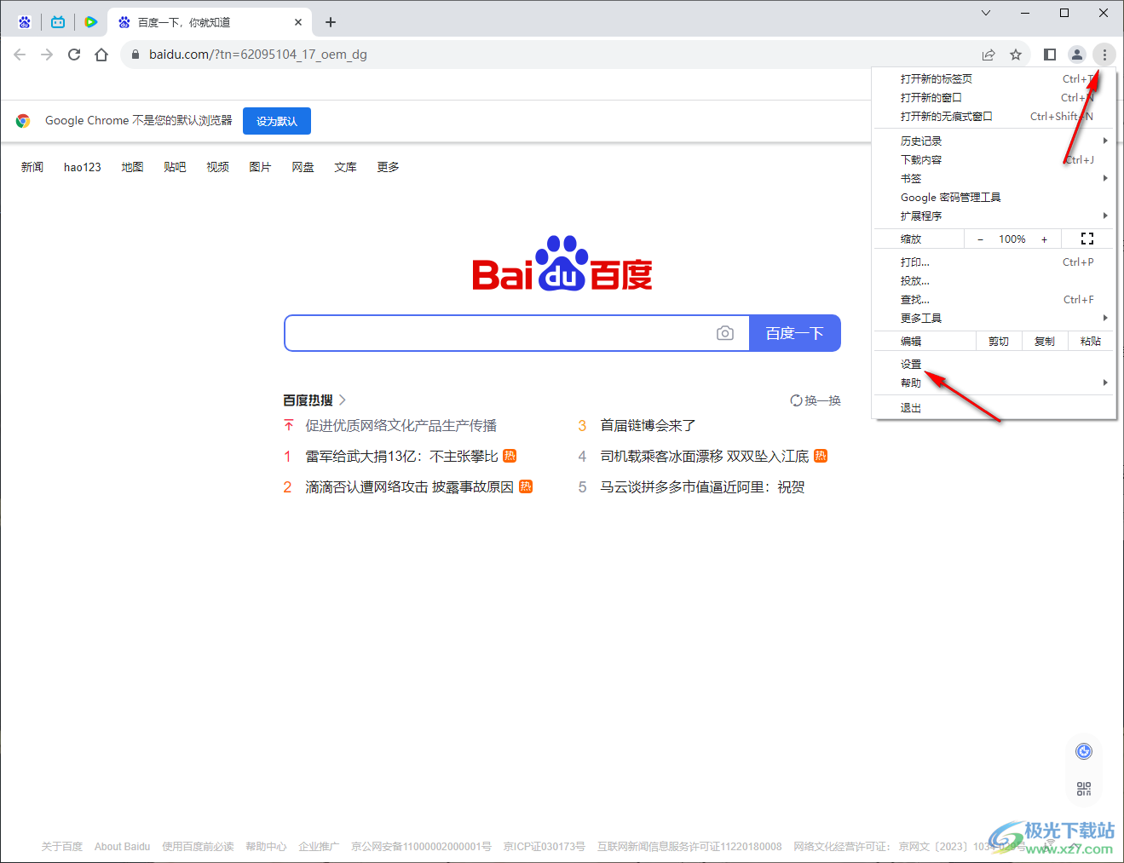Click 剪切 in the edit row
The width and height of the screenshot is (1124, 863).
[999, 341]
